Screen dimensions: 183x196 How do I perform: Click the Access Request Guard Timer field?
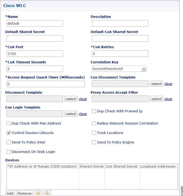pyautogui.click(x=46, y=84)
